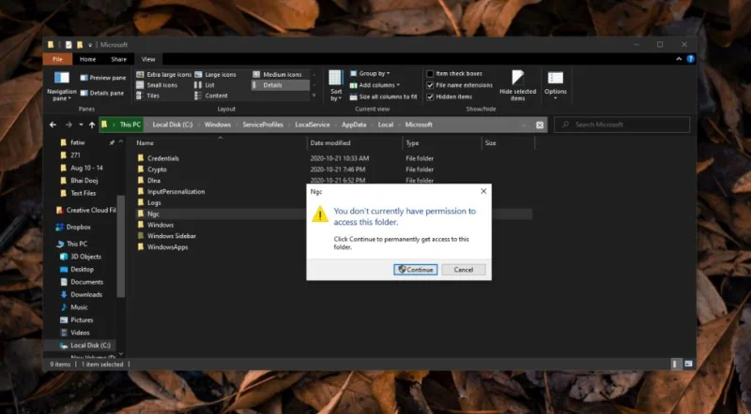751x414 pixels.
Task: Navigate to Local Disk (C:) breadcrumb
Action: pyautogui.click(x=173, y=125)
